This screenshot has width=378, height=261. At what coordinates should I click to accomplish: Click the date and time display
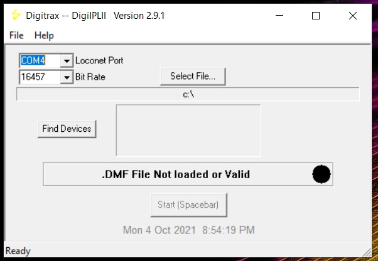(x=188, y=230)
